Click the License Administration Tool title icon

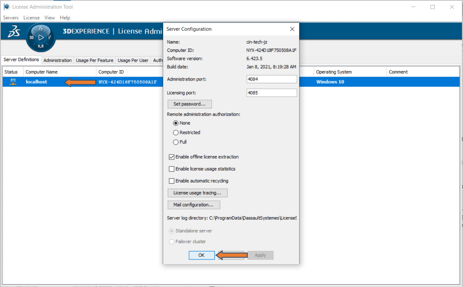pyautogui.click(x=7, y=6)
